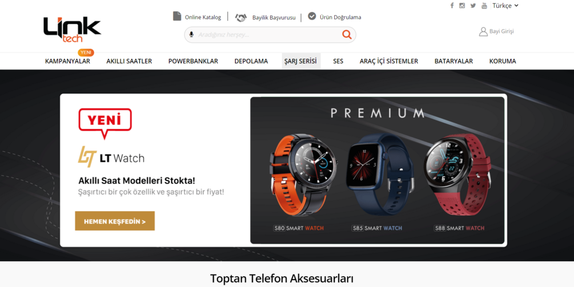Image resolution: width=574 pixels, height=287 pixels.
Task: Open the ARAÇ İÇİ SİSTEMLER menu
Action: click(x=389, y=61)
